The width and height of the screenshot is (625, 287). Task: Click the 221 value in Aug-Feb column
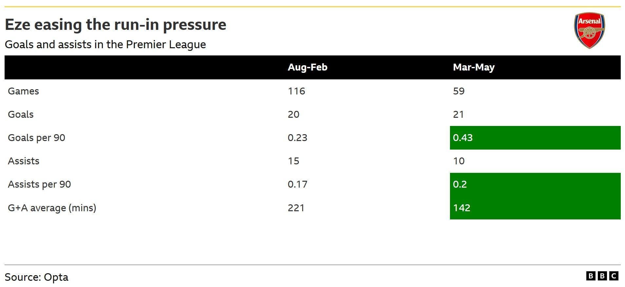pos(296,208)
